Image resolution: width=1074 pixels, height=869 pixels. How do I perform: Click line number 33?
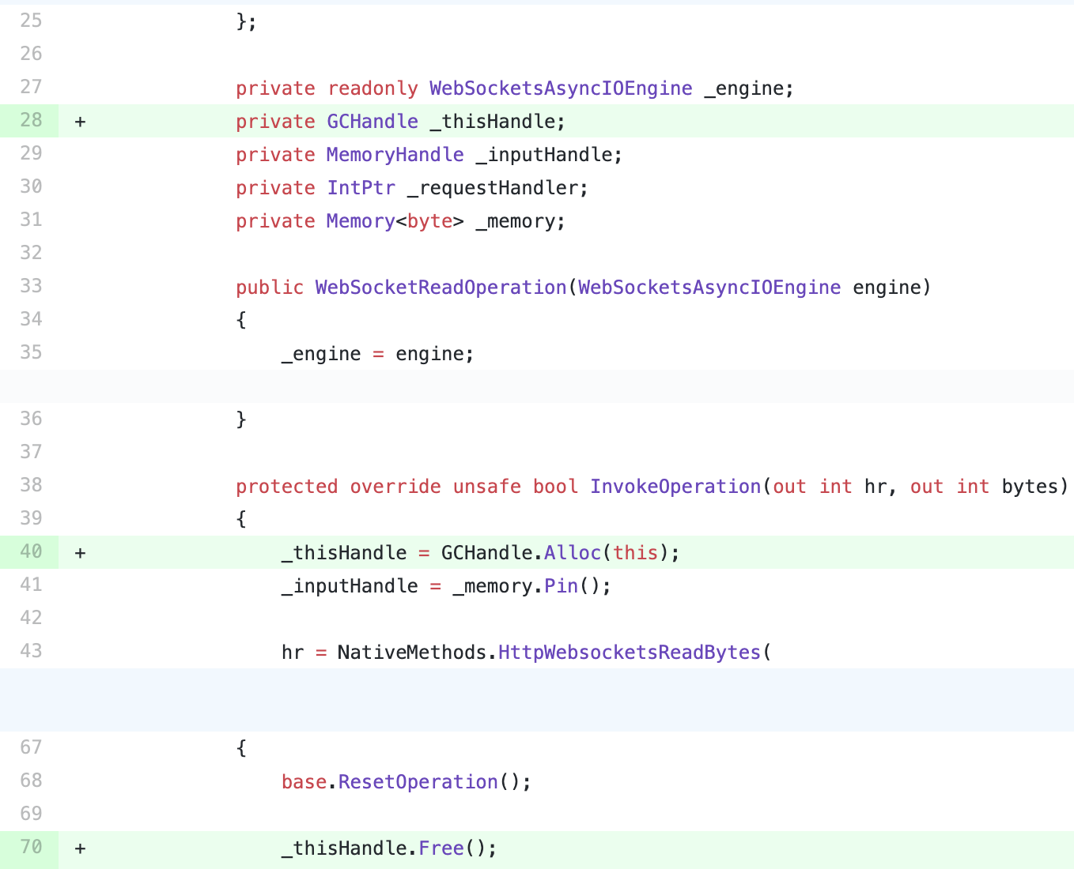tap(31, 286)
